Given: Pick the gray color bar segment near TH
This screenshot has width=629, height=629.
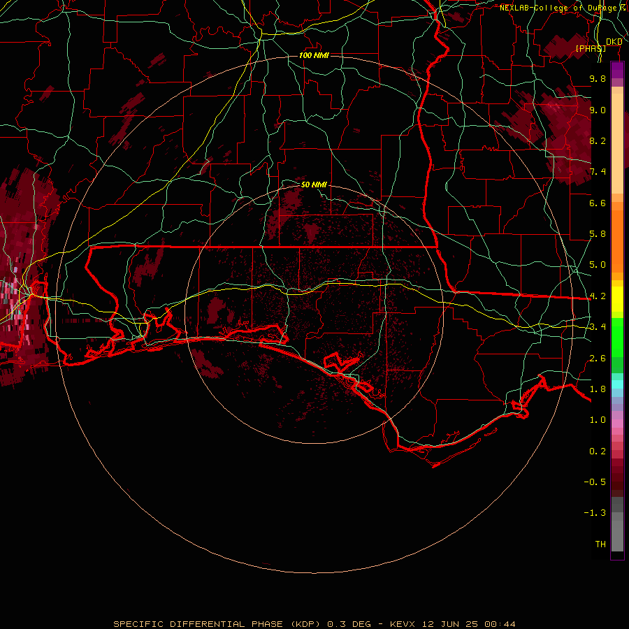Looking at the screenshot, I should (x=617, y=535).
